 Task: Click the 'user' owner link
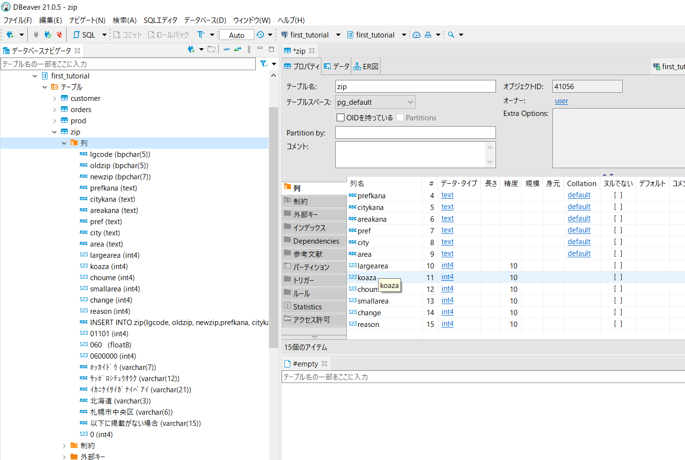(x=561, y=101)
